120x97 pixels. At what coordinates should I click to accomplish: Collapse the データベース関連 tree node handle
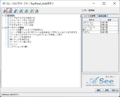pos(3,27)
